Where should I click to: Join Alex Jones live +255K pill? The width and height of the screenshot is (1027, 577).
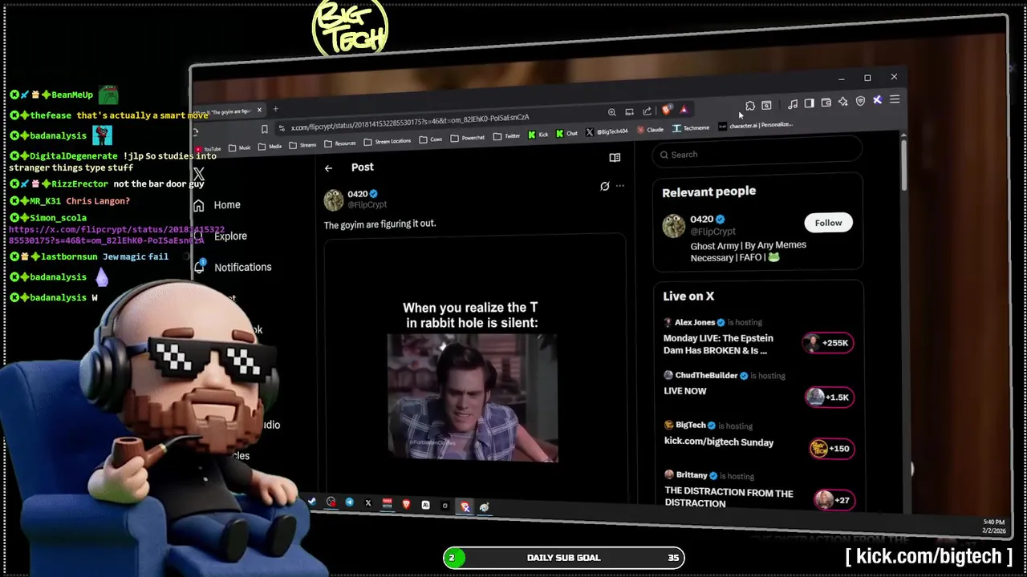click(827, 343)
